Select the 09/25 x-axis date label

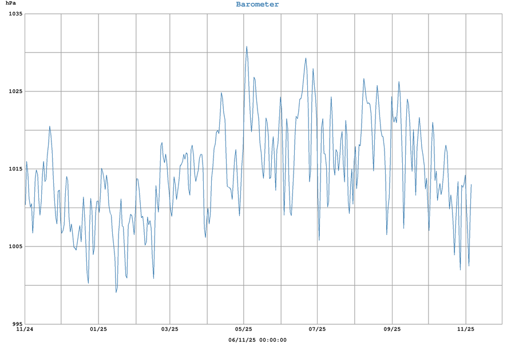(392, 329)
